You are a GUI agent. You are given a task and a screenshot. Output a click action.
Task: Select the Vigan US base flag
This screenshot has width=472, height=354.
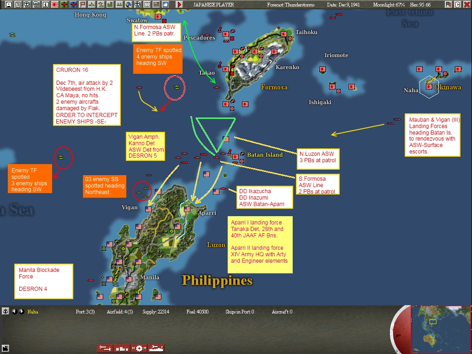coord(148,209)
